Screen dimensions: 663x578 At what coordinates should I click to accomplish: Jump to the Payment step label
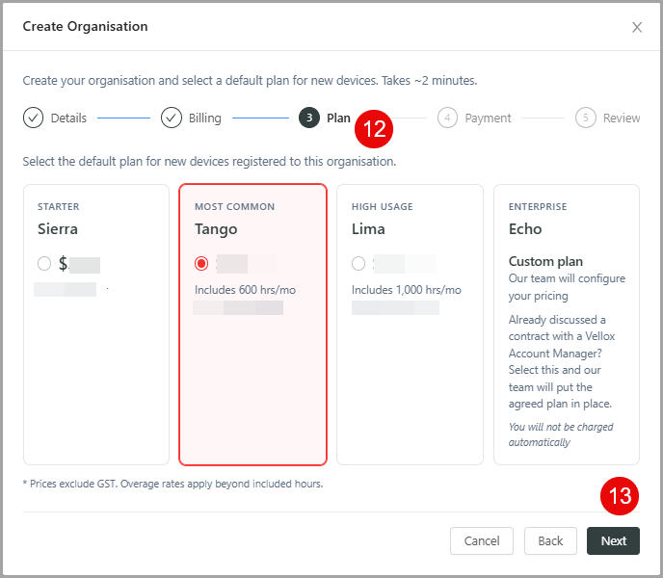coord(488,118)
